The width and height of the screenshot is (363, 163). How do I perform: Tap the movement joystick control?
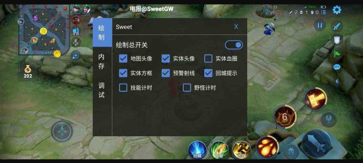[62, 131]
